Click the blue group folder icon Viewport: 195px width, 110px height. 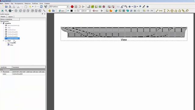coord(53,11)
